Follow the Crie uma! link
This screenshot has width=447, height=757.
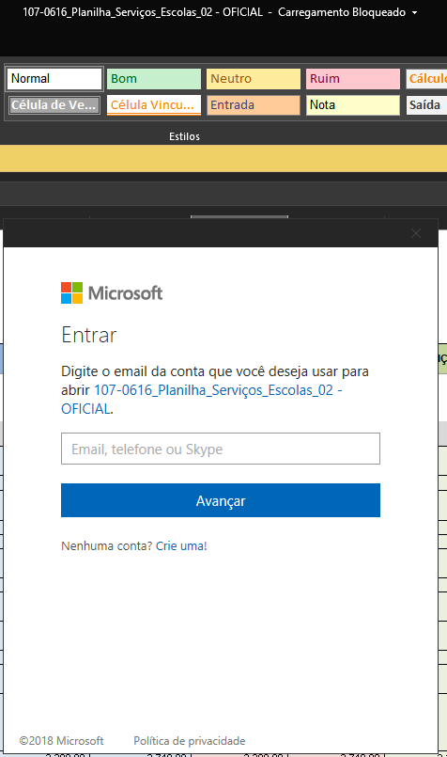coord(181,546)
